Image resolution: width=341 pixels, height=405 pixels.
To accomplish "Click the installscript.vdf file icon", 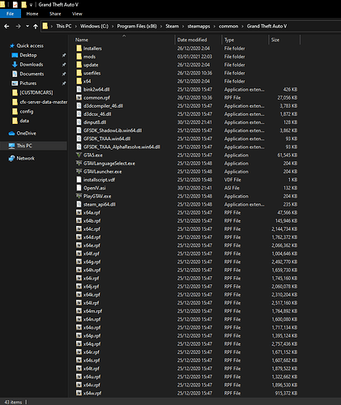I will pos(79,180).
